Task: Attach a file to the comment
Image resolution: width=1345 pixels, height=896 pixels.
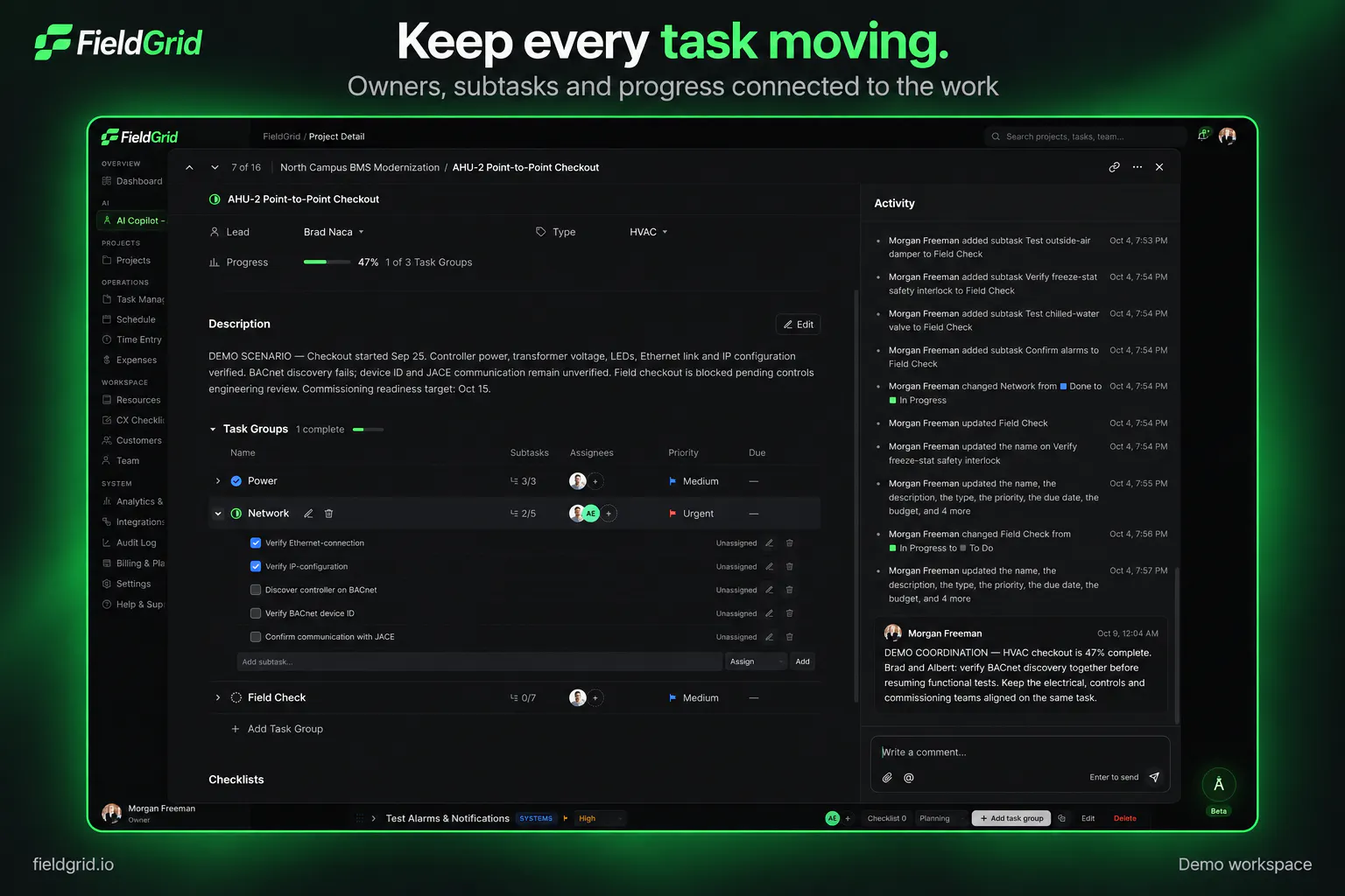Action: (x=887, y=778)
